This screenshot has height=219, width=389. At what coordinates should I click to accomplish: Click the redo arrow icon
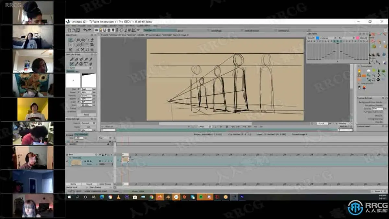tap(89, 30)
